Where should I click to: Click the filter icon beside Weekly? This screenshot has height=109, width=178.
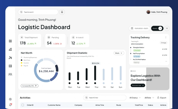pyautogui.click(x=167, y=28)
